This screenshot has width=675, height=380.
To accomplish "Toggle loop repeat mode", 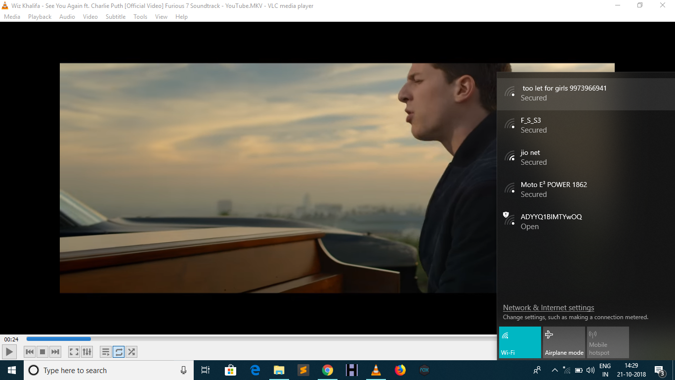I will [x=119, y=352].
